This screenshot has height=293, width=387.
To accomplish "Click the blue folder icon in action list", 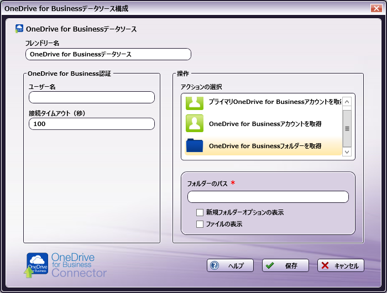I will pyautogui.click(x=195, y=145).
